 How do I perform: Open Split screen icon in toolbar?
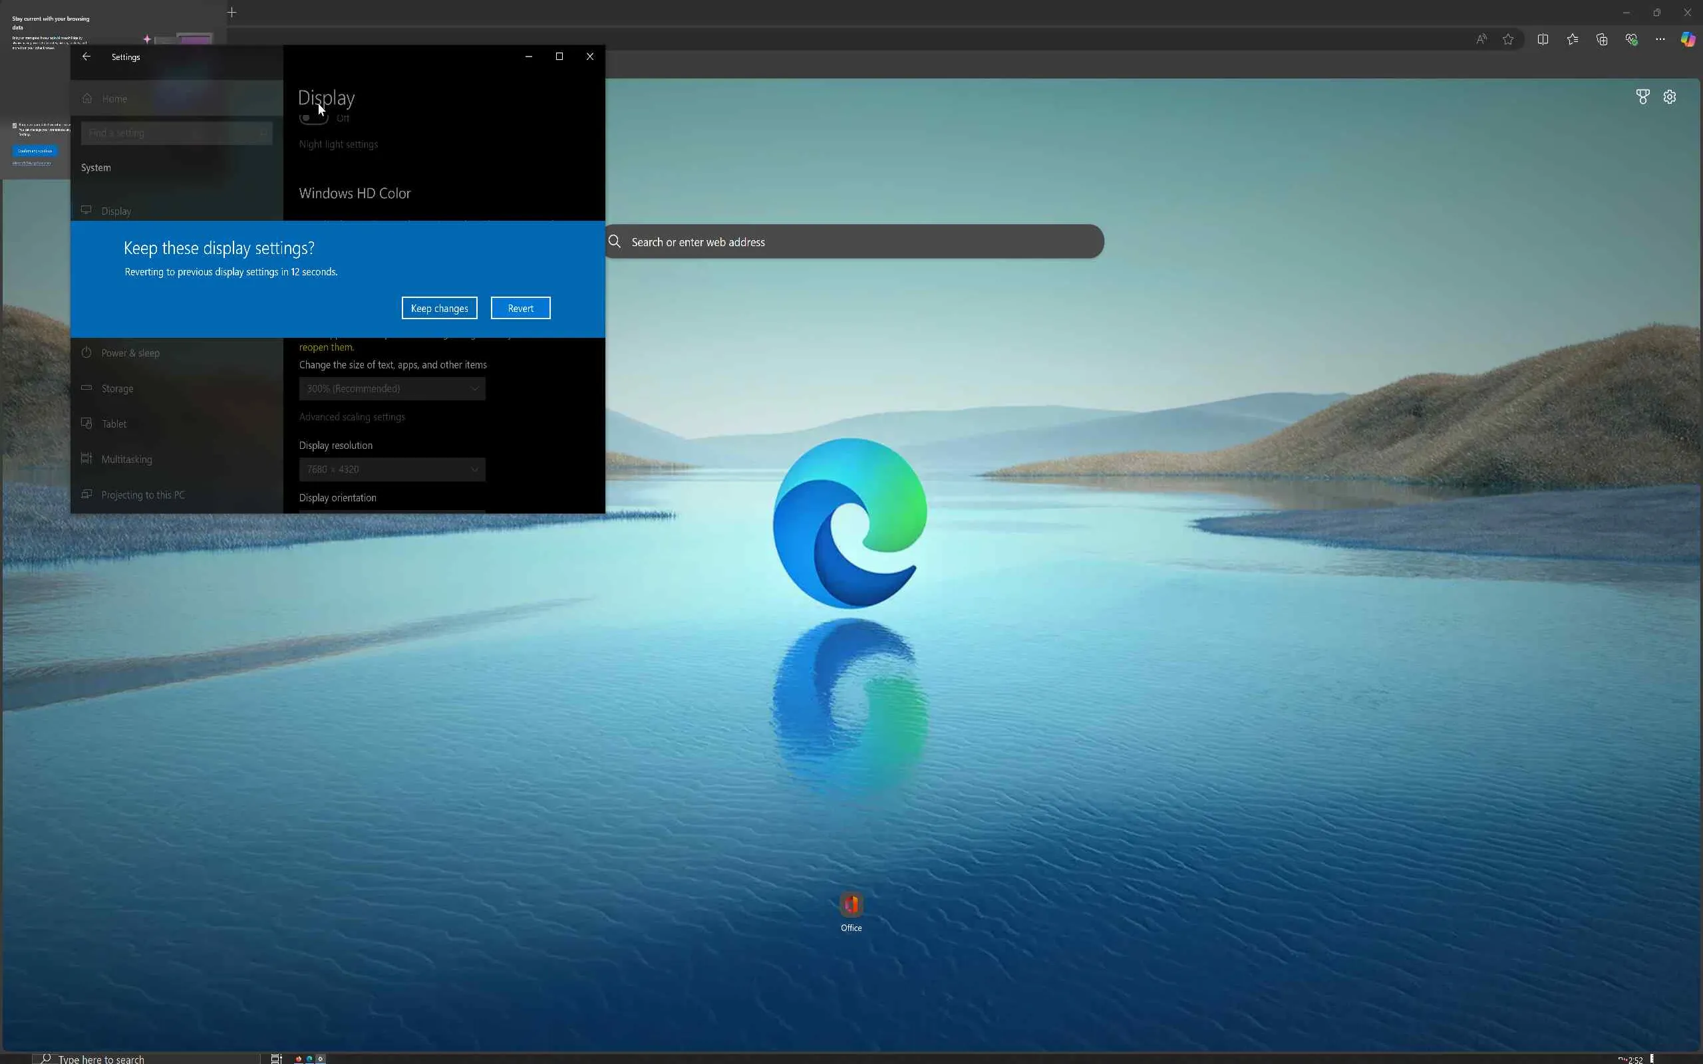tap(1543, 39)
